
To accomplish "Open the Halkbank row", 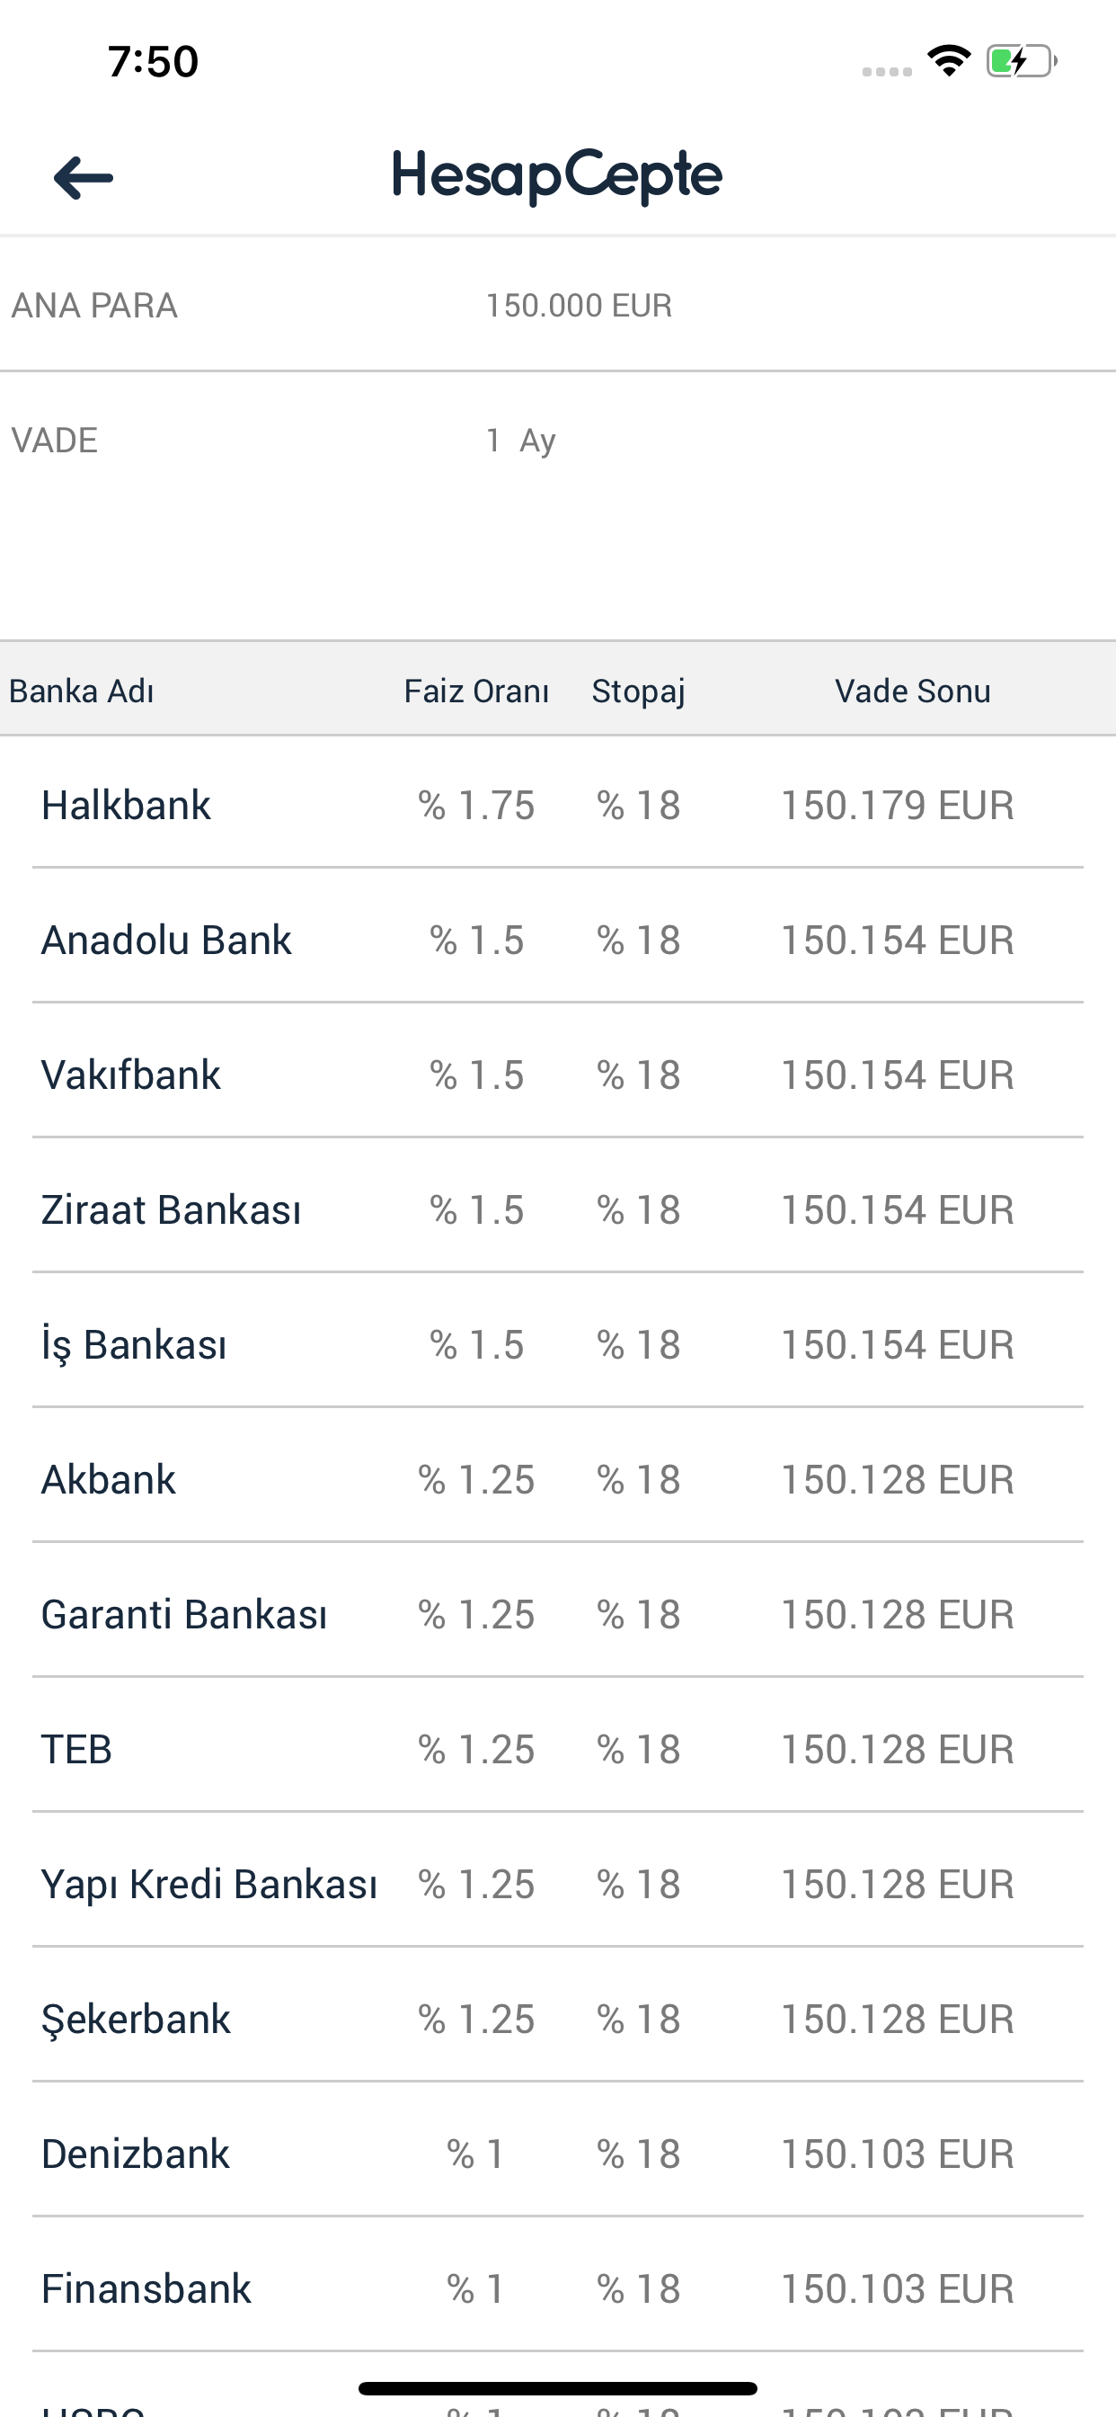I will pos(557,805).
